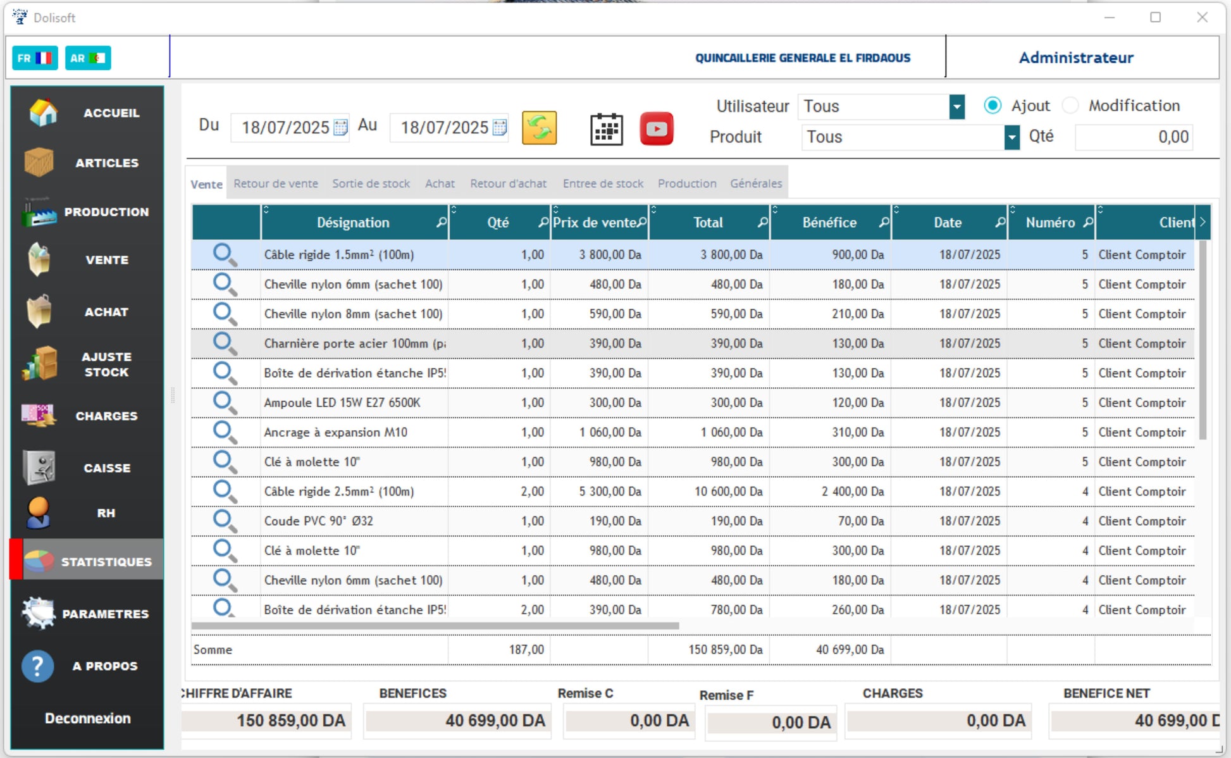Click magnifier icon for Ampoule LED row

point(224,402)
